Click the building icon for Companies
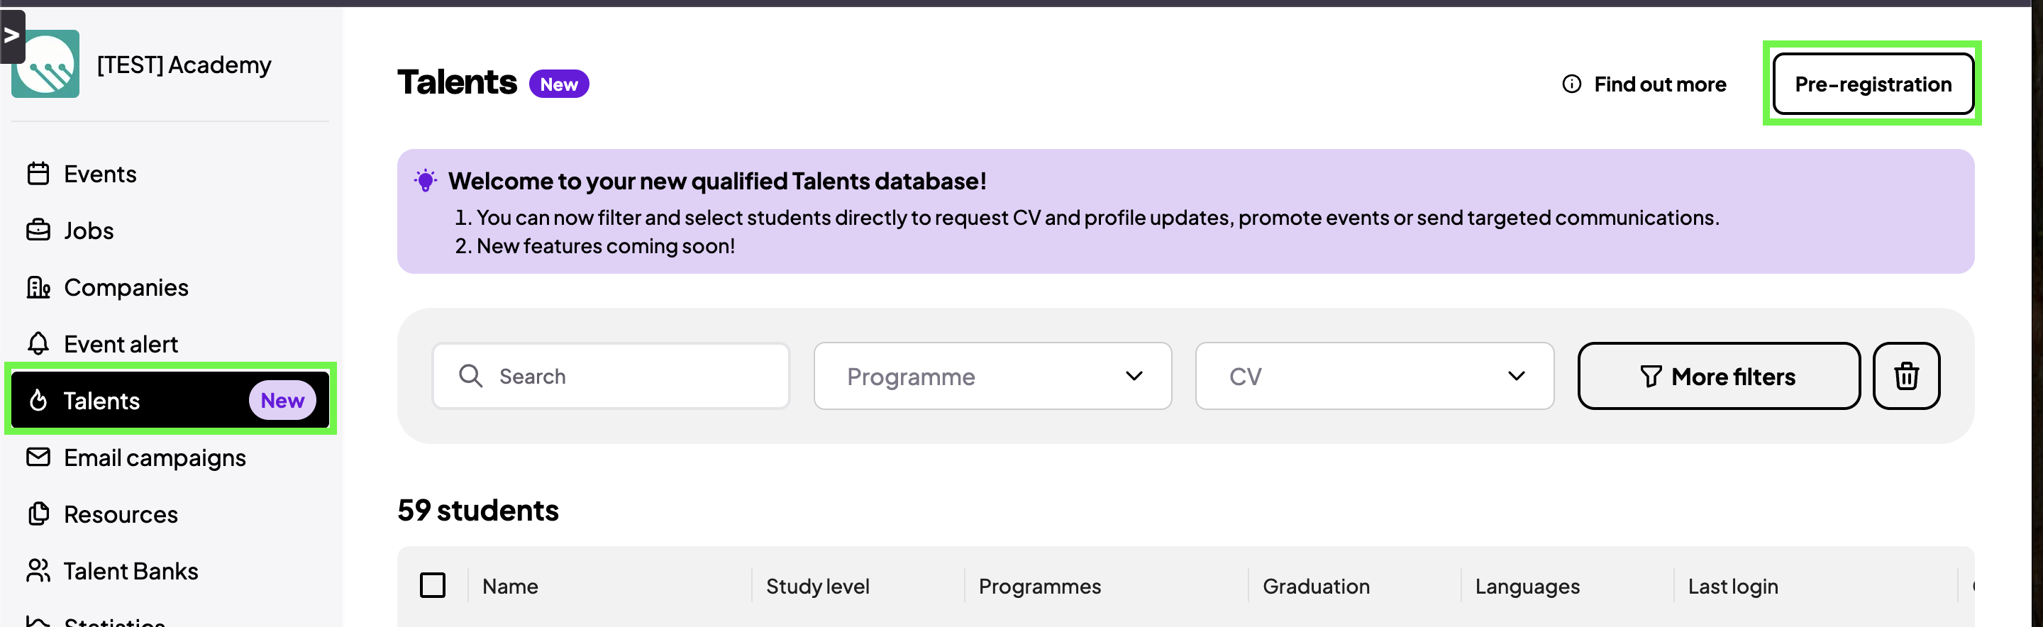This screenshot has height=627, width=2043. (38, 287)
